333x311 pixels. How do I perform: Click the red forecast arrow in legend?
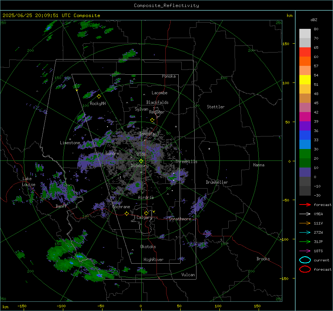[305, 204]
